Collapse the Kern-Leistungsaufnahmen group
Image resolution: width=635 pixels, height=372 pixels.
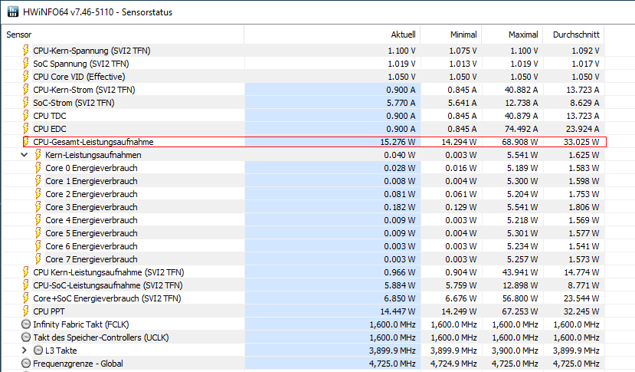pos(25,155)
